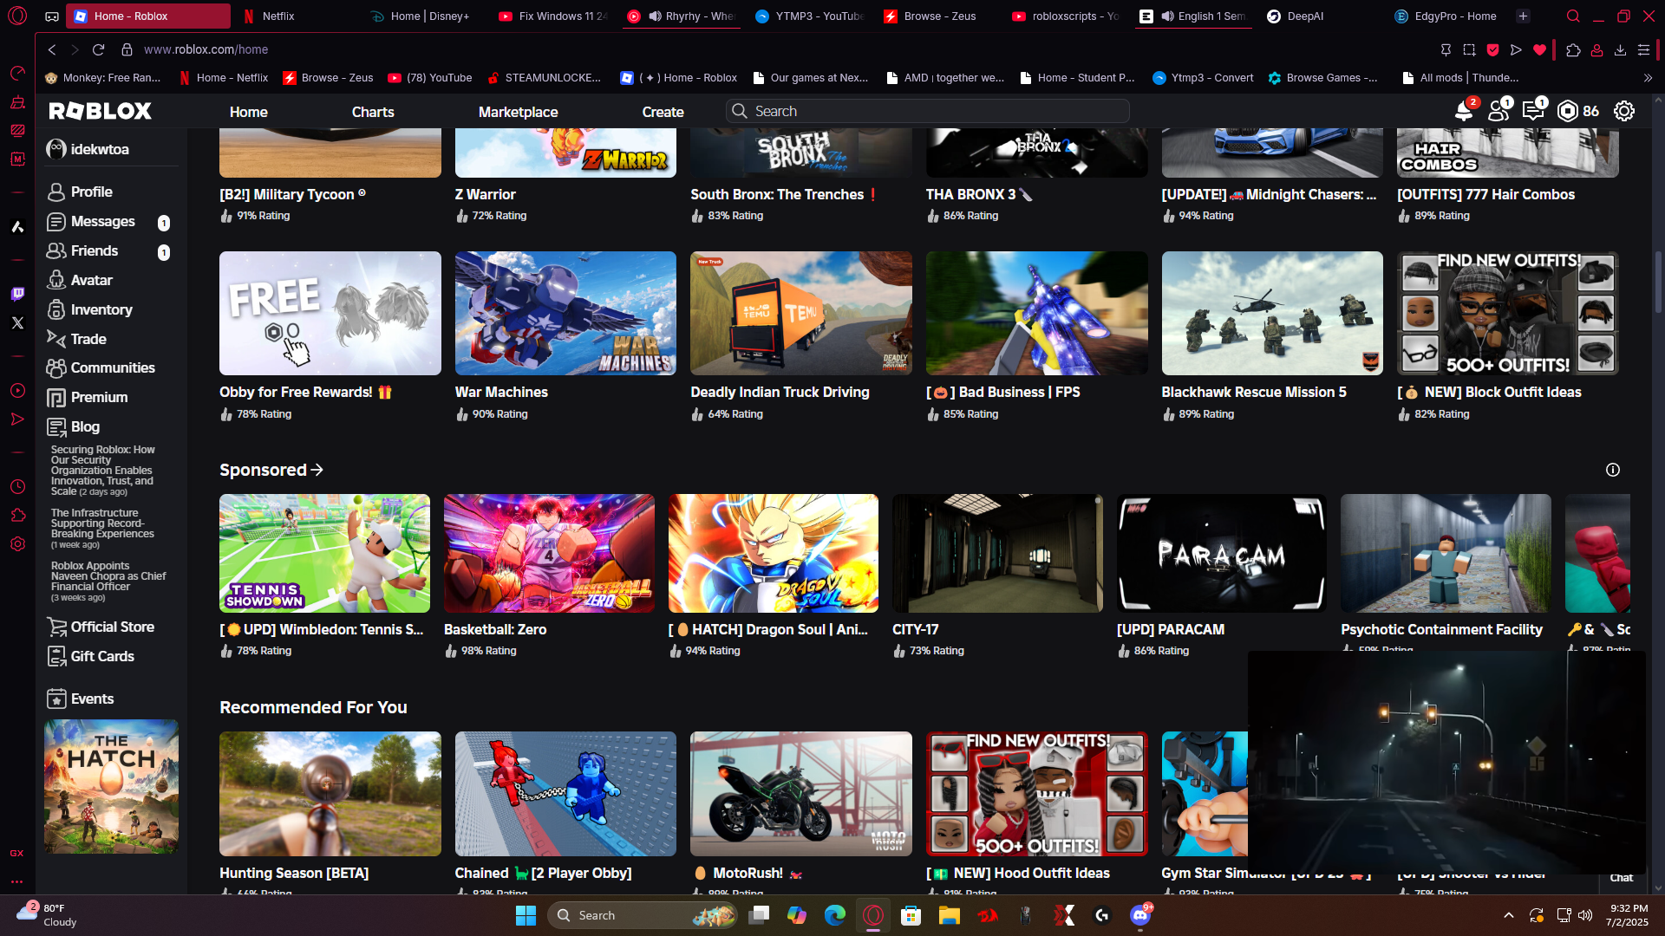This screenshot has width=1665, height=936.
Task: Open the Windows Start menu
Action: (526, 915)
